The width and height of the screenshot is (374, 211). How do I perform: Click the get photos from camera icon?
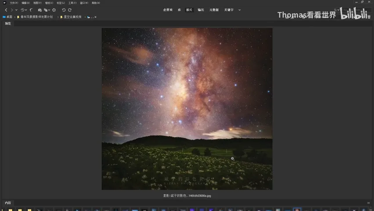pyautogui.click(x=40, y=10)
